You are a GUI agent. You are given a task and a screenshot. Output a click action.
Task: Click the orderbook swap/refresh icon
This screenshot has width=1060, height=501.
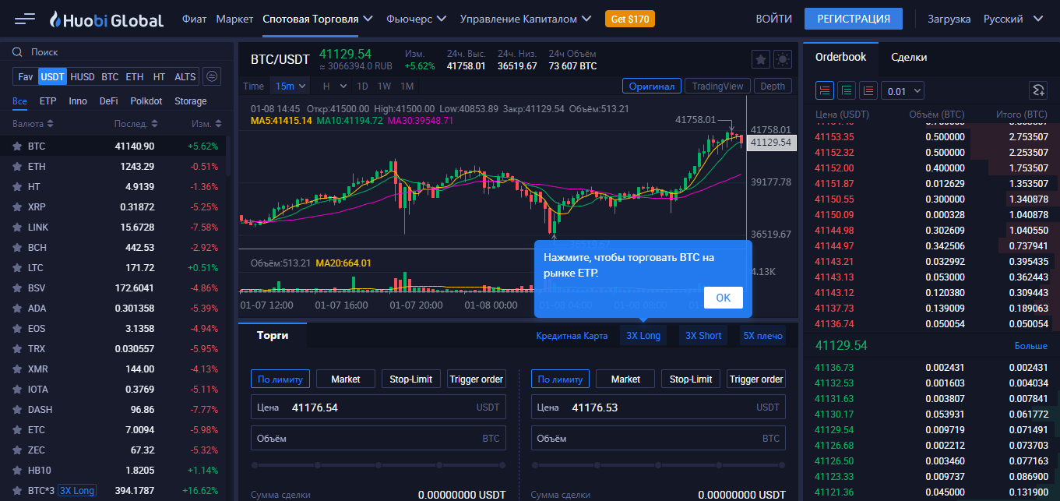point(1038,90)
